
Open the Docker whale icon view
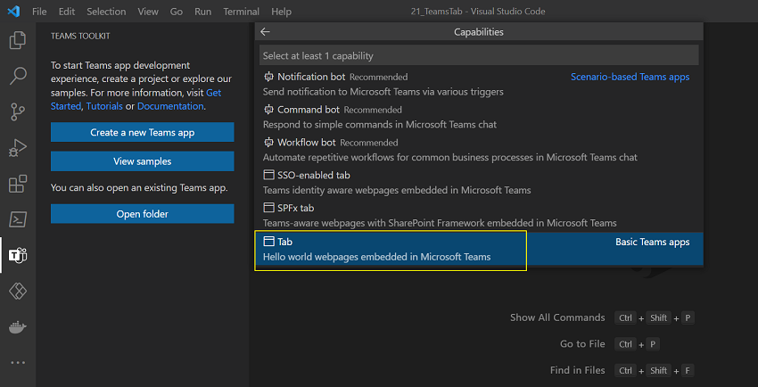click(x=18, y=327)
